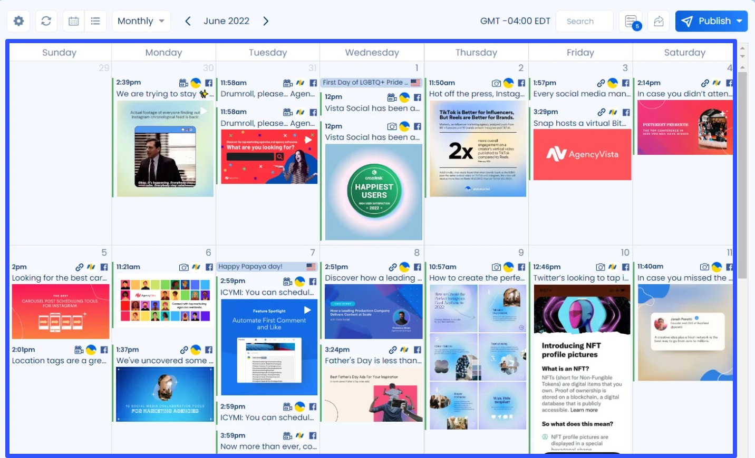Open the Happiest Users post thumbnail on June 1
The image size is (755, 458).
(373, 192)
